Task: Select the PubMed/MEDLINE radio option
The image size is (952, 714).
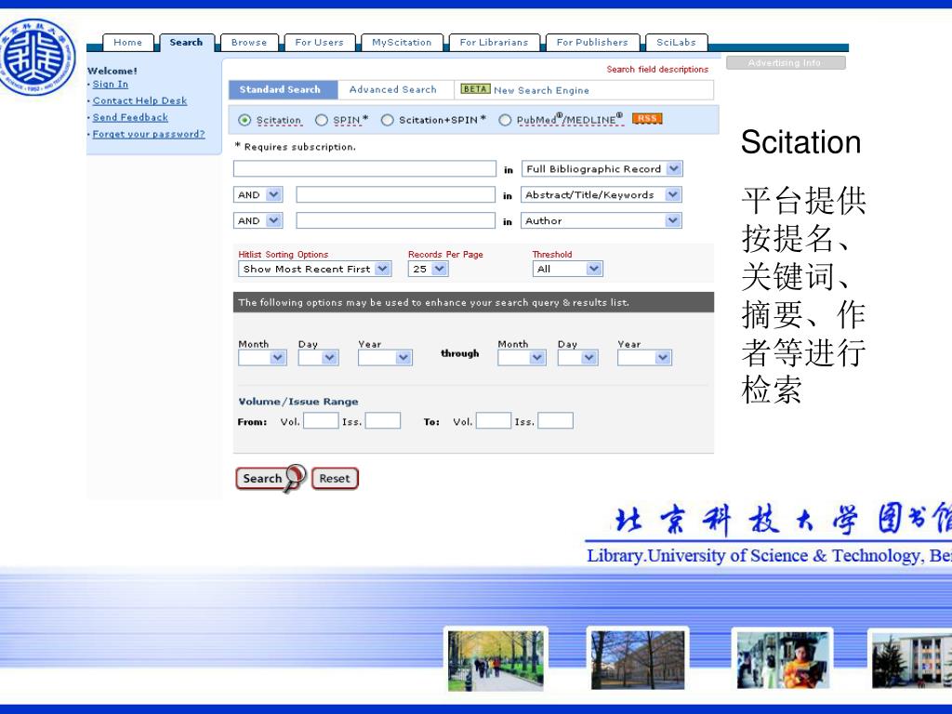Action: 505,120
